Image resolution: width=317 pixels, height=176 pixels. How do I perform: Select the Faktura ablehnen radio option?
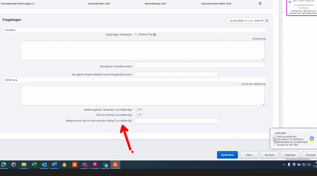click(x=275, y=137)
